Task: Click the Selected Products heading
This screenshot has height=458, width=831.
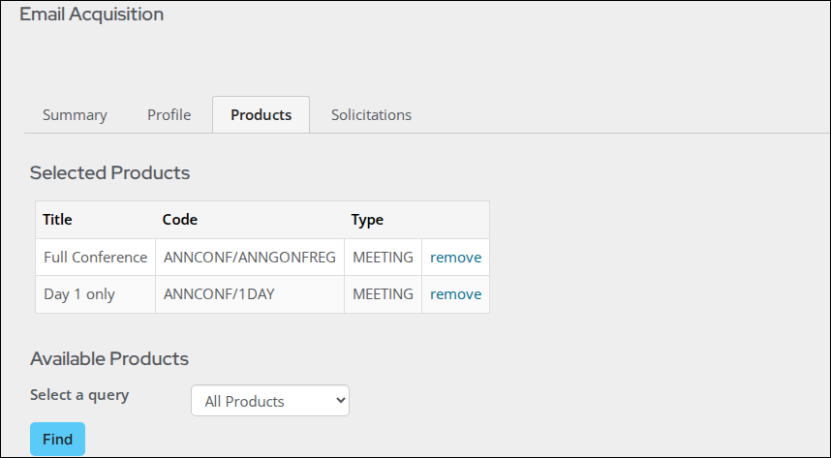Action: 109,172
